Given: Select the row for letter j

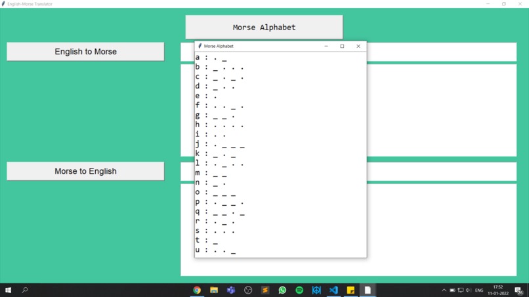Looking at the screenshot, I should pos(220,144).
